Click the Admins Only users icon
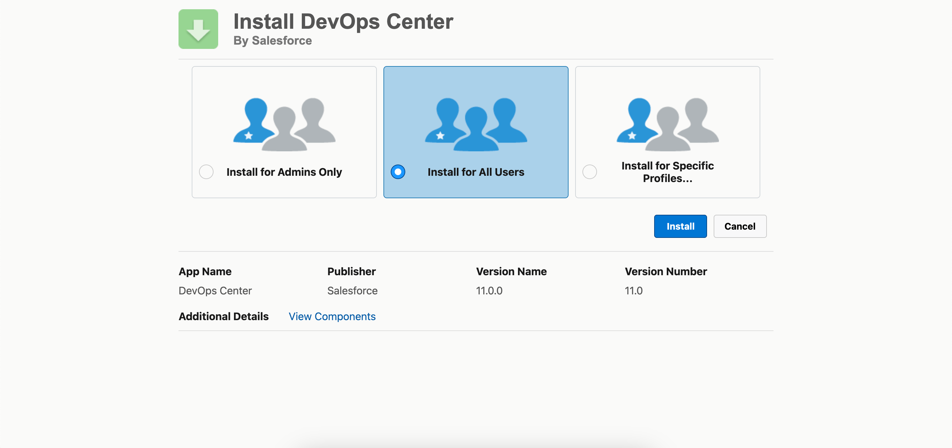The height and width of the screenshot is (448, 952). [284, 125]
